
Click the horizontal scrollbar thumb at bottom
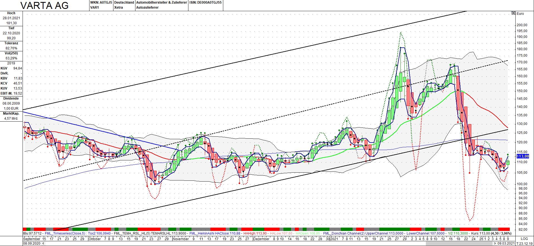pyautogui.click(x=459, y=243)
